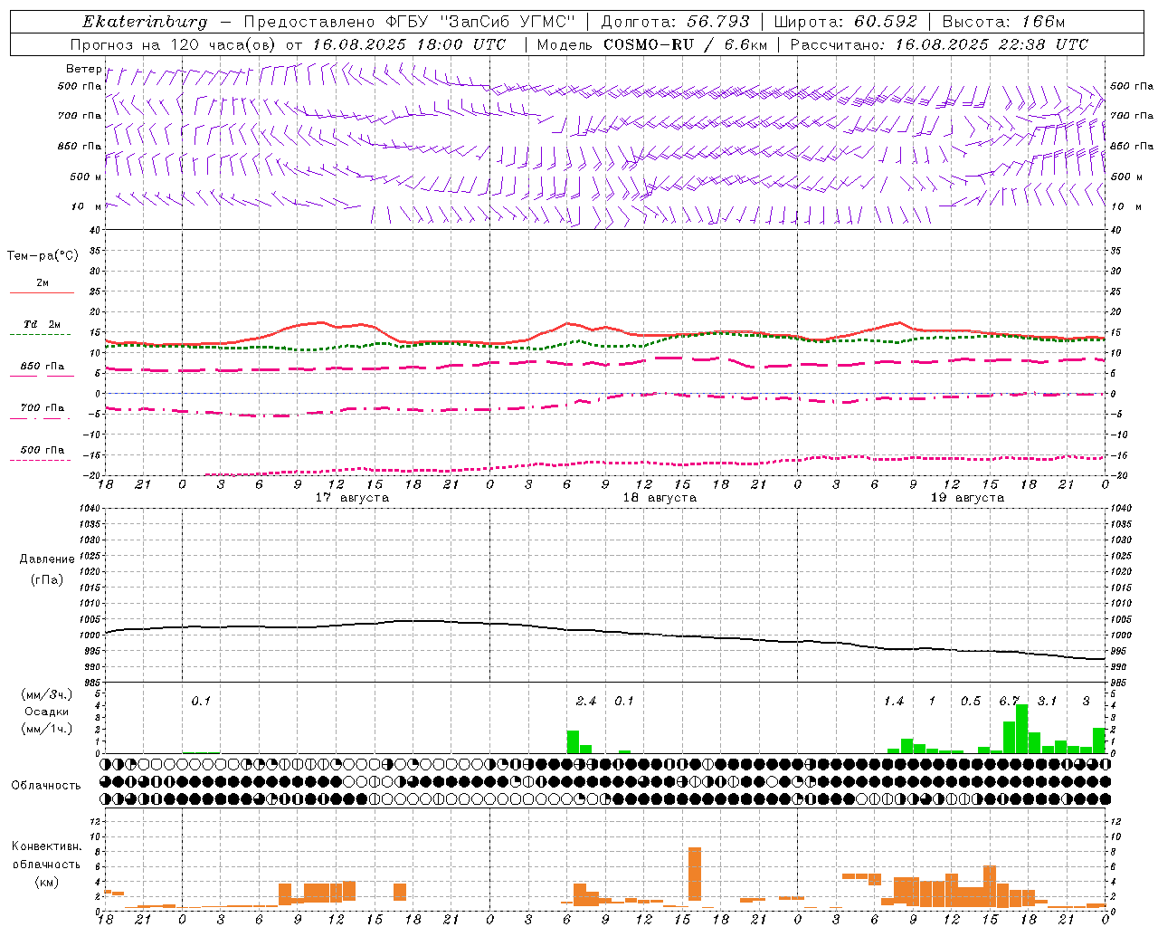The height and width of the screenshot is (927, 1158).
Task: Click the COSMO-RU / 6.6км model name
Action: pos(685,44)
